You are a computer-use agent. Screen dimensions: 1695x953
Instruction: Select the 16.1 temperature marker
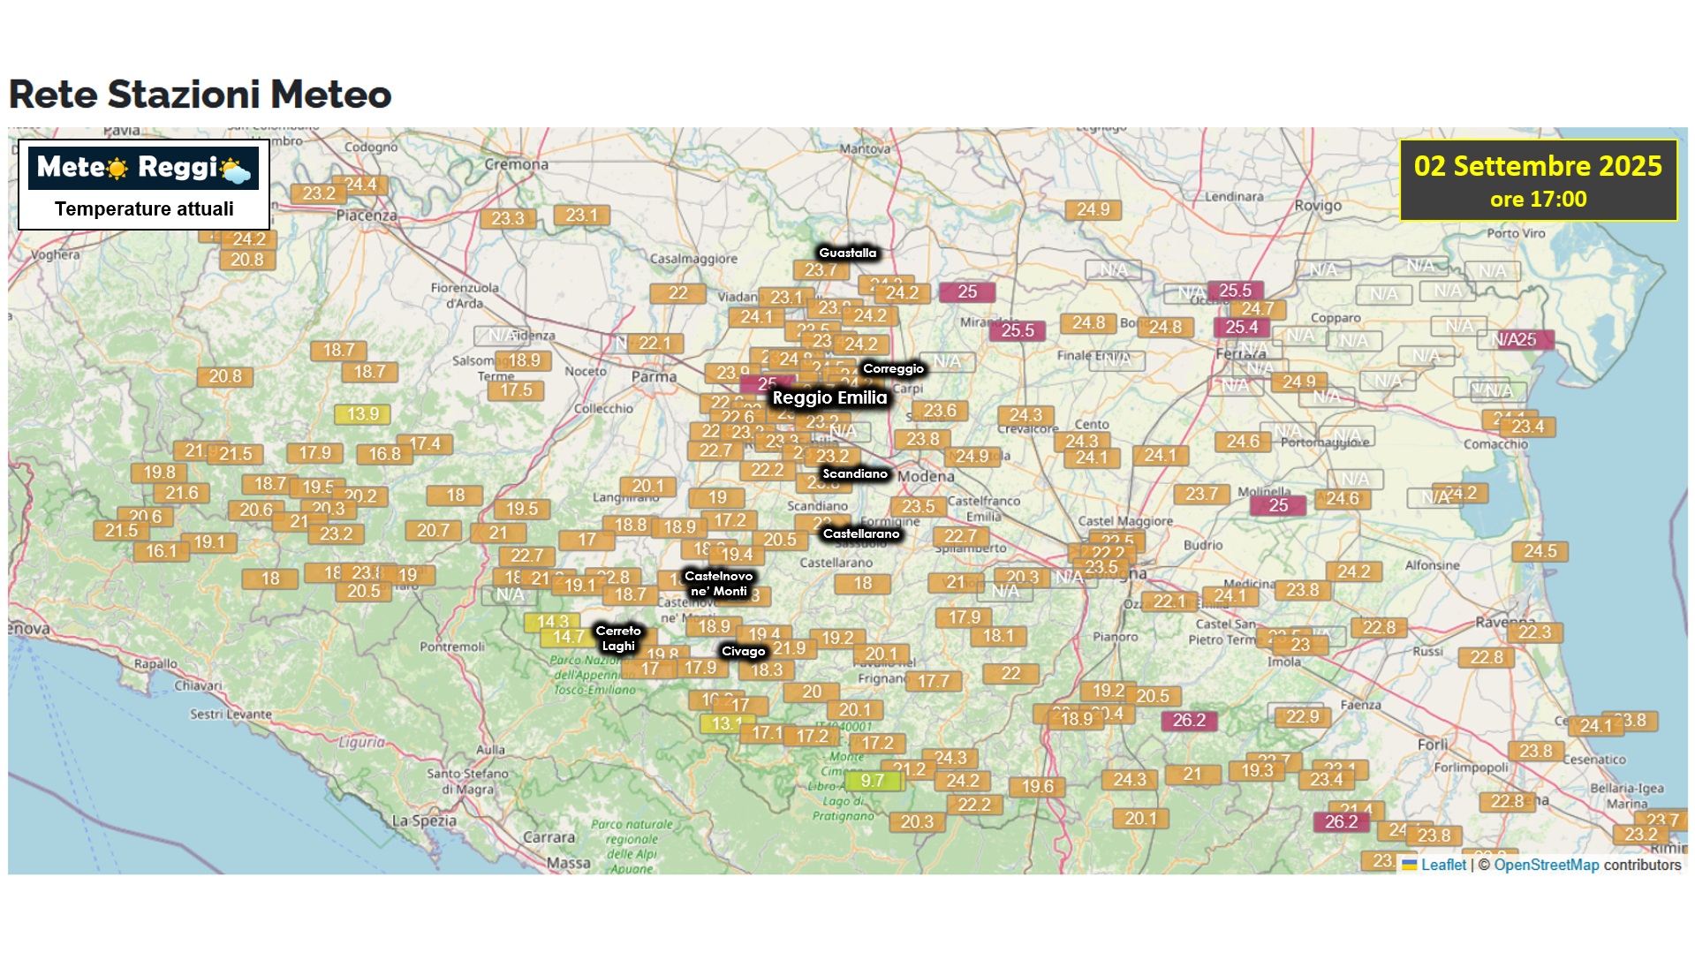161,551
